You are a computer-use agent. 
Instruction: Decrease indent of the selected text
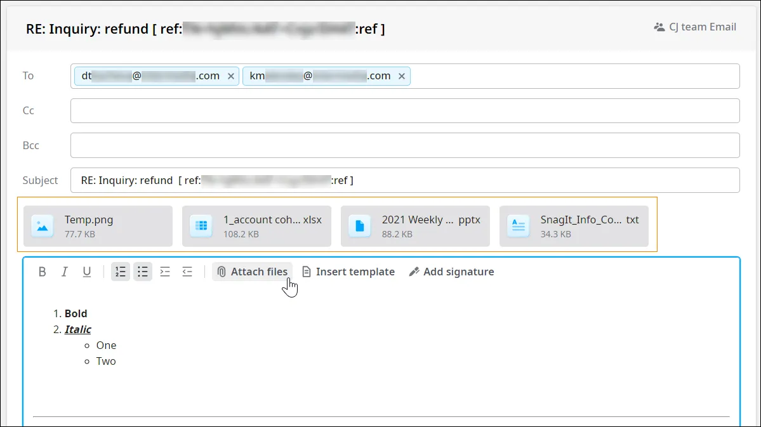point(187,272)
